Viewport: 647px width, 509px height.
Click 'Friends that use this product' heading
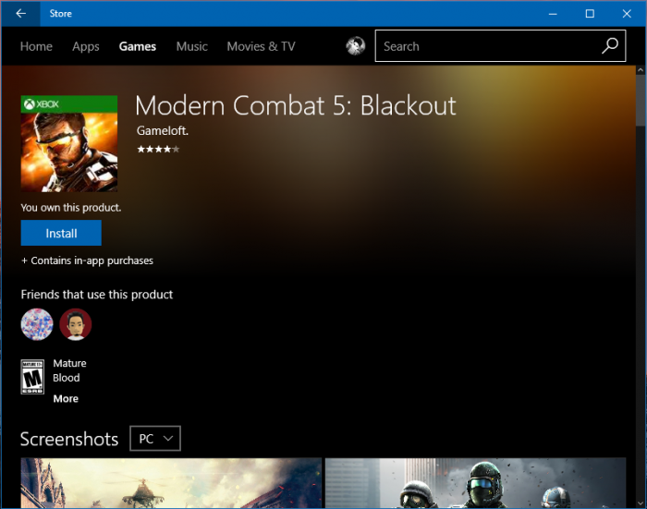(x=97, y=295)
